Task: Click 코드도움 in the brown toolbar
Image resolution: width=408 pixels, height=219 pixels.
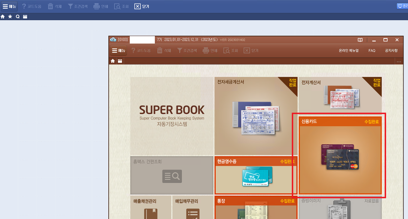Action: click(141, 50)
